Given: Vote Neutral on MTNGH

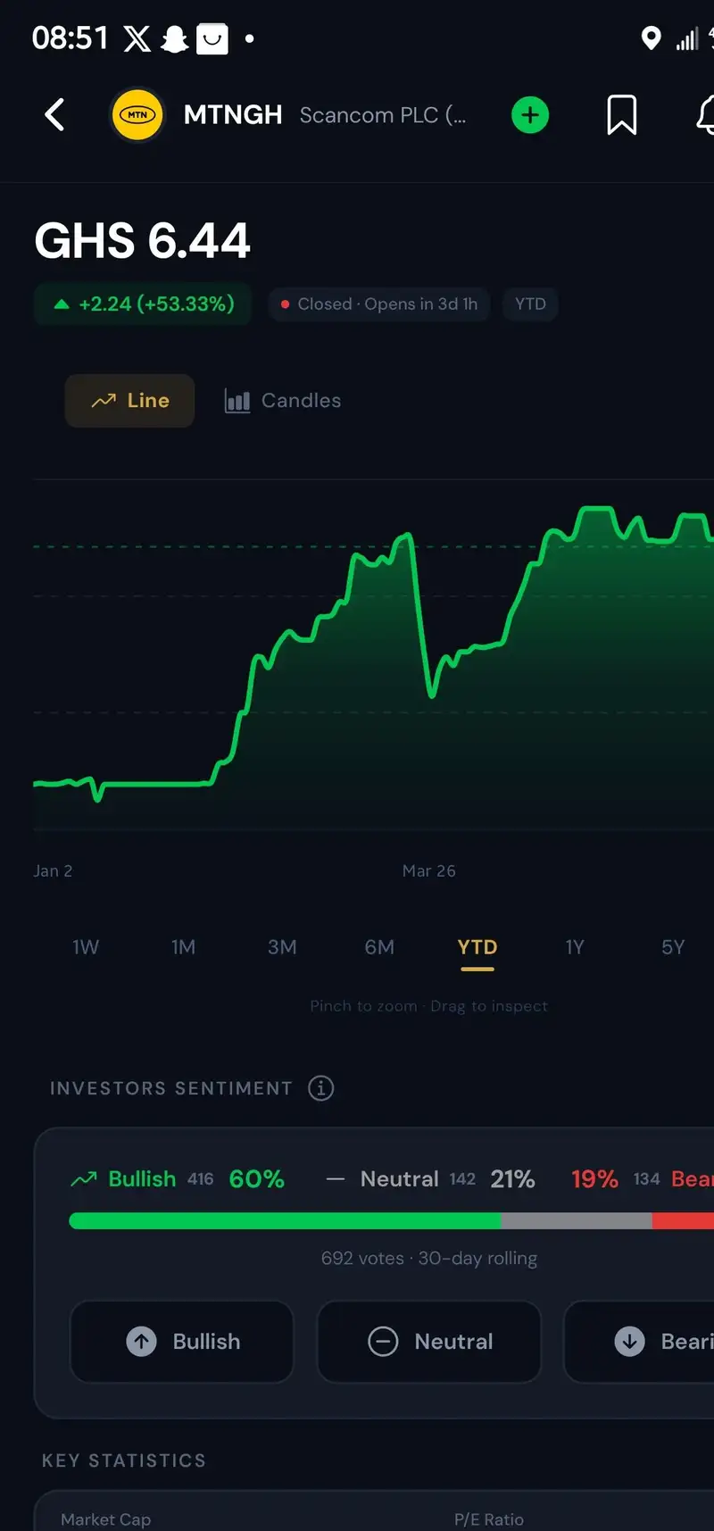Looking at the screenshot, I should click(429, 1341).
